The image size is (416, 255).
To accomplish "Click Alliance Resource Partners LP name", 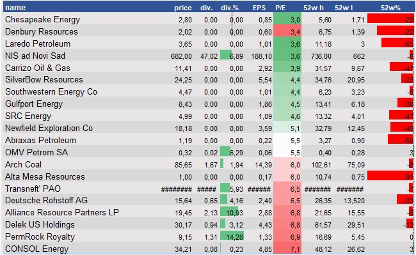I will [x=62, y=212].
